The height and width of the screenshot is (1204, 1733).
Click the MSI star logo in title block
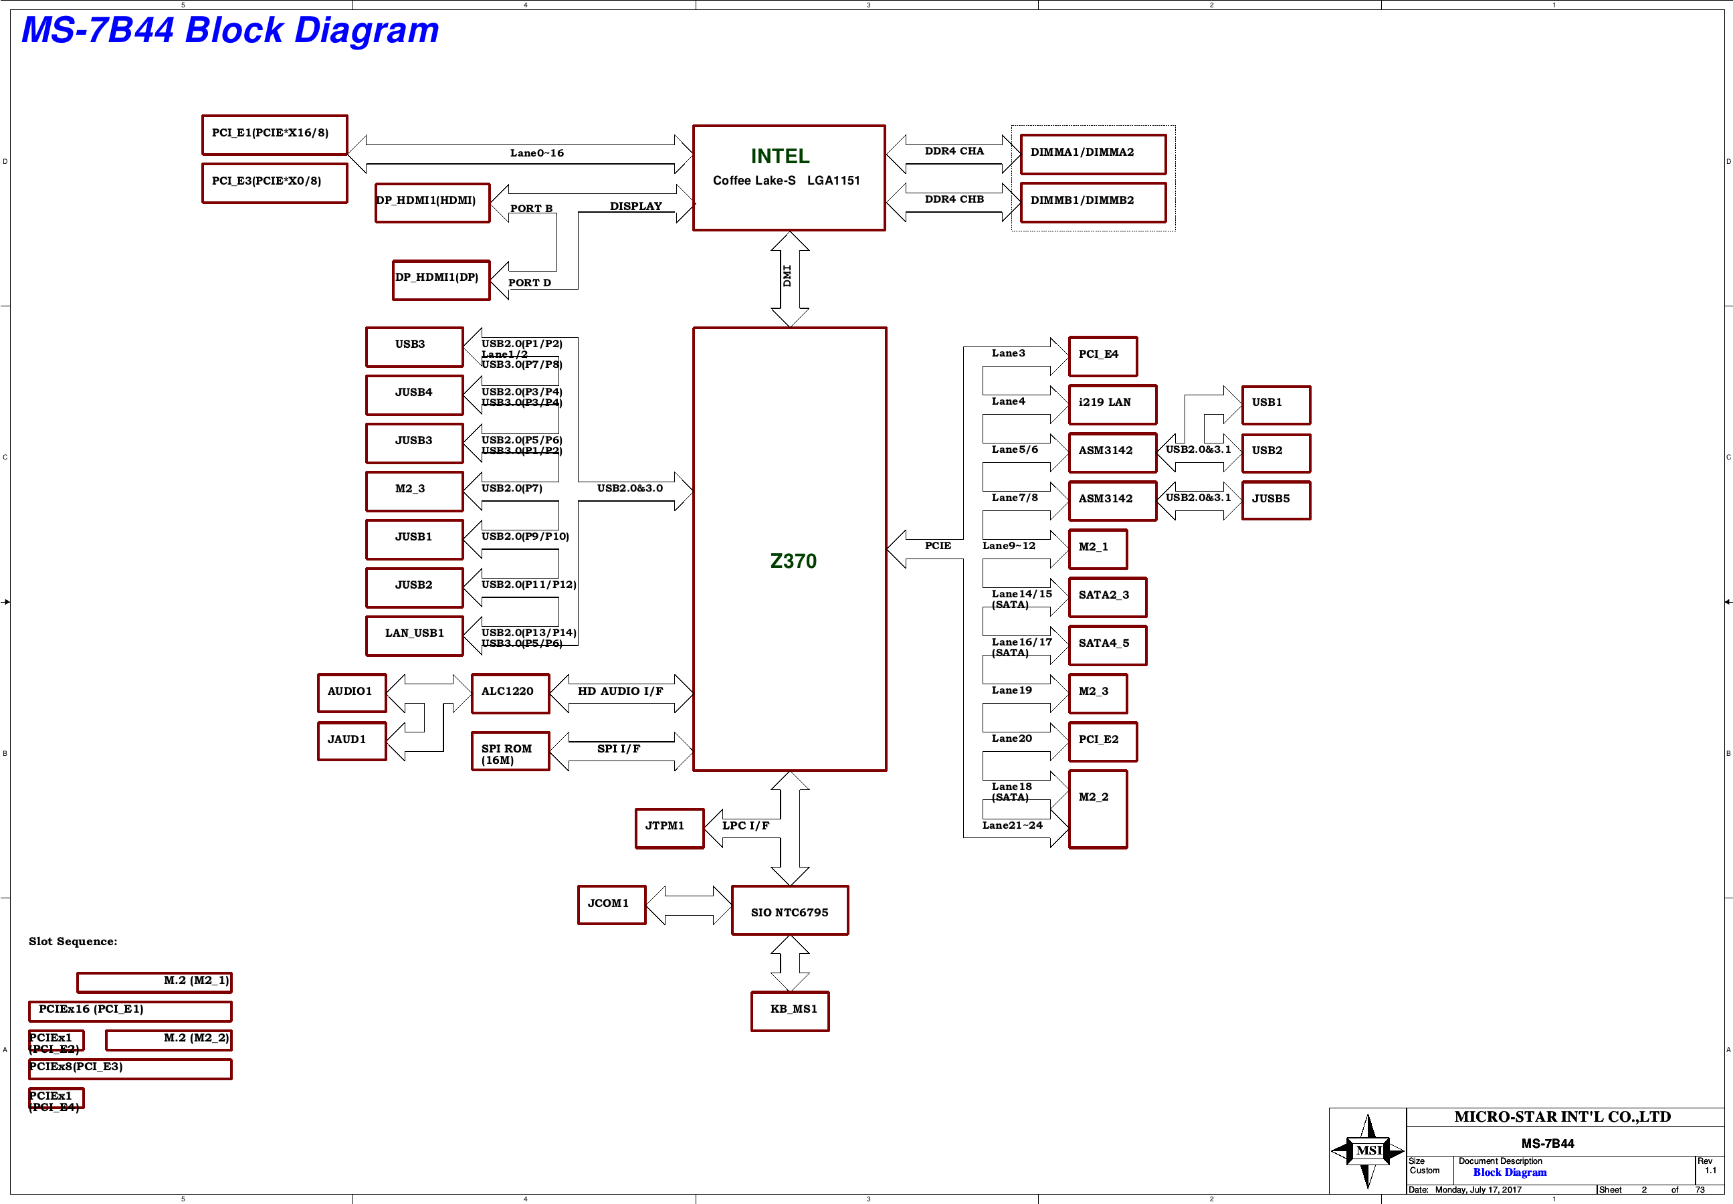[x=1367, y=1150]
